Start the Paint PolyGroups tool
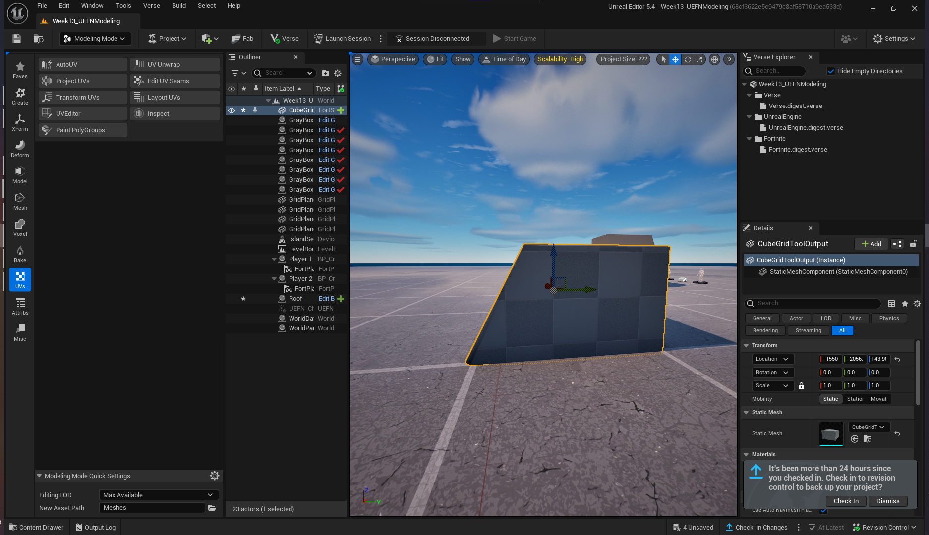This screenshot has height=535, width=929. [83, 130]
